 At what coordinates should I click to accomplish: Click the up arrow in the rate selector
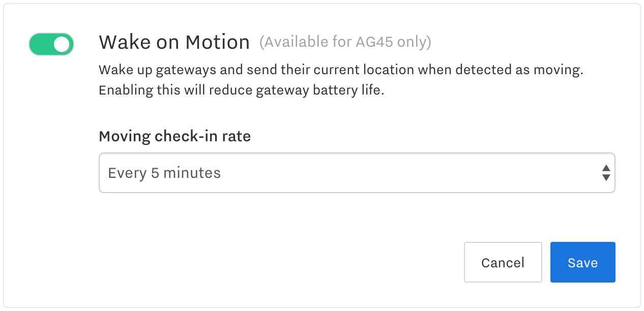[606, 168]
